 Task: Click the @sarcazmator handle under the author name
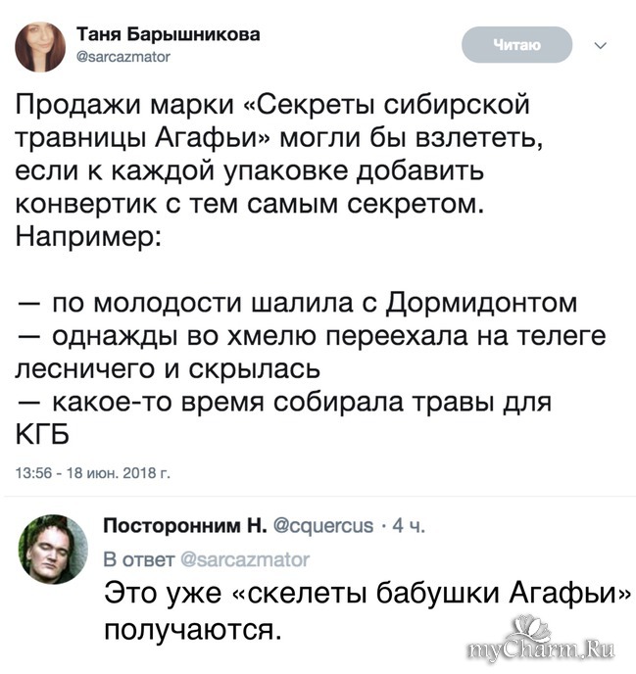tap(124, 57)
